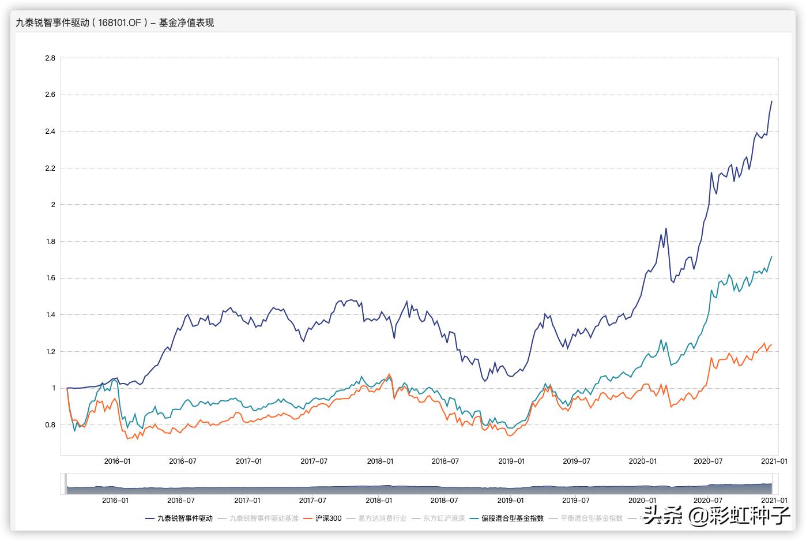
Task: Click the 2016-07 label under the range slider
Action: pos(182,501)
